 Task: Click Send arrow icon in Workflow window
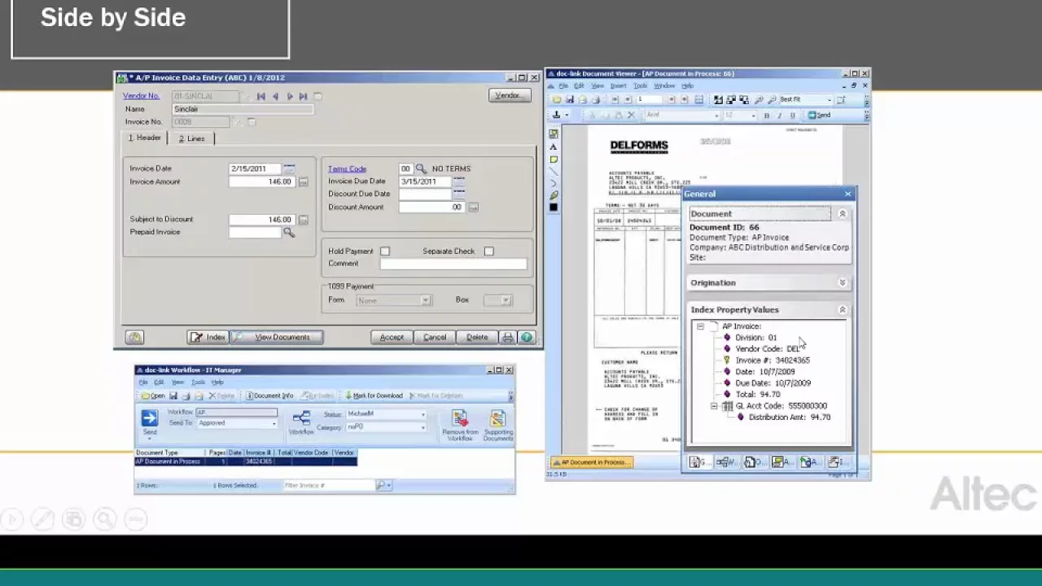coord(149,418)
